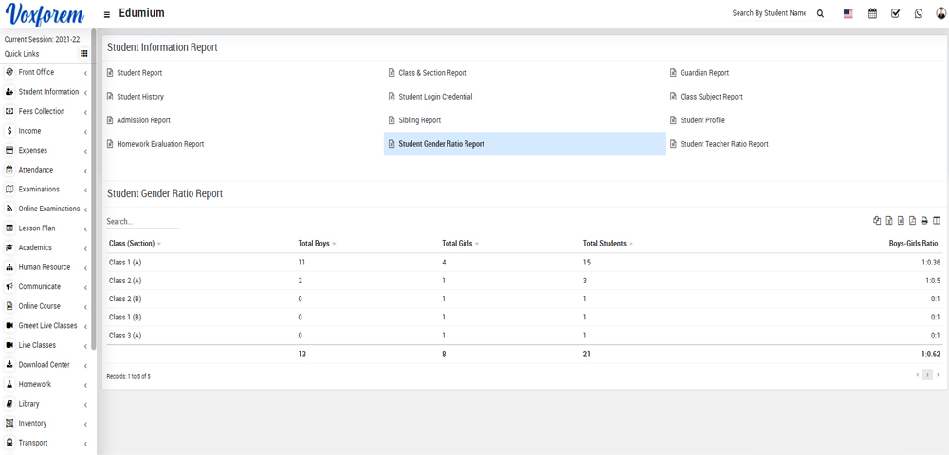The width and height of the screenshot is (949, 455).
Task: Copy table using the copy icon
Action: click(877, 221)
